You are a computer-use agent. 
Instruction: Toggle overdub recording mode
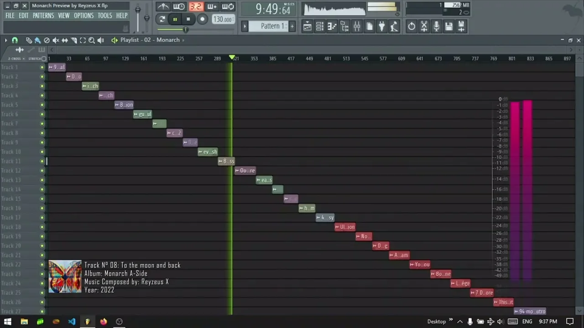point(212,6)
